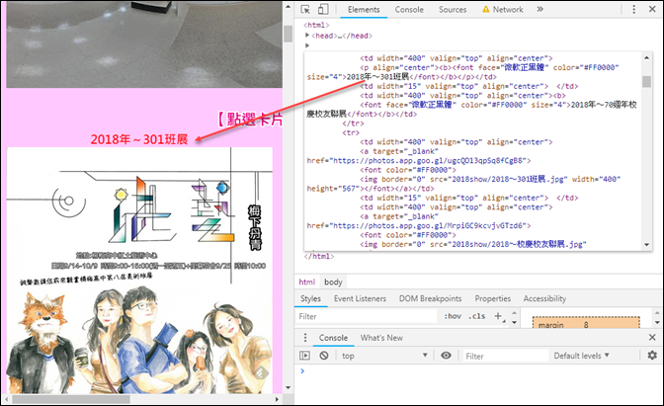Open Default levels dropdown
This screenshot has height=406, width=664.
coord(581,356)
